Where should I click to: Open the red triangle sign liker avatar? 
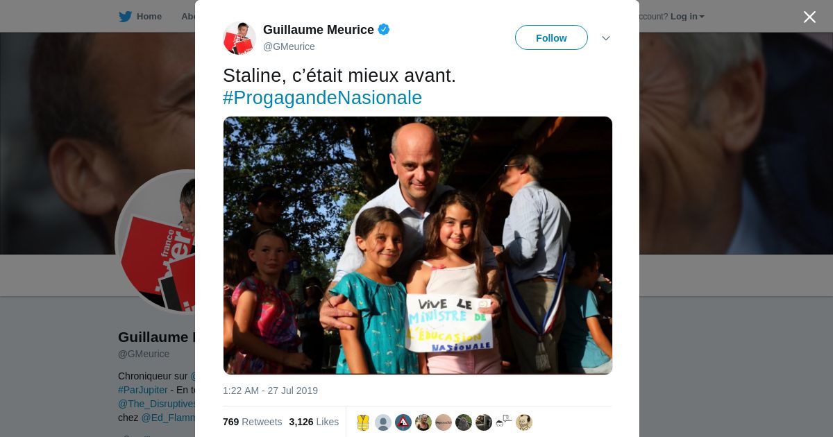coord(403,422)
